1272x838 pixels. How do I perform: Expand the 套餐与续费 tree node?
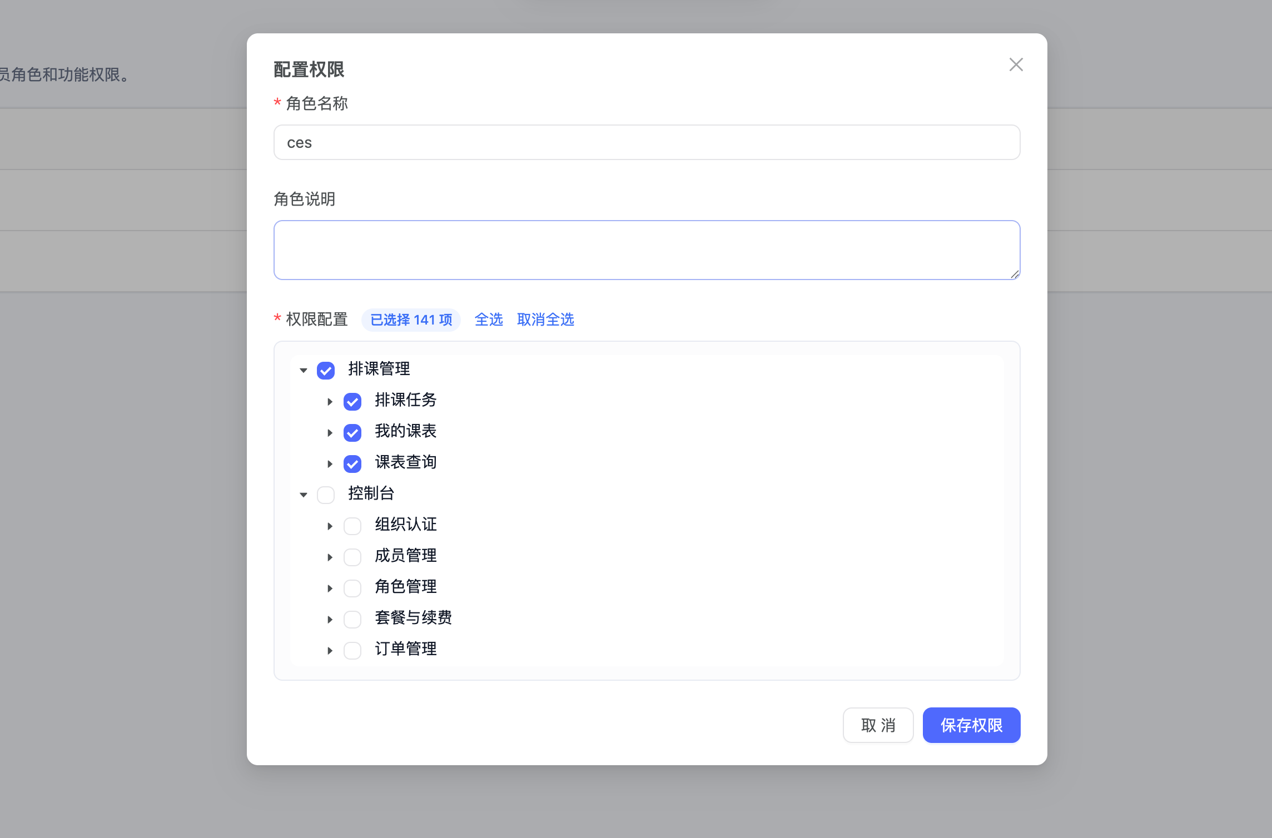330,619
